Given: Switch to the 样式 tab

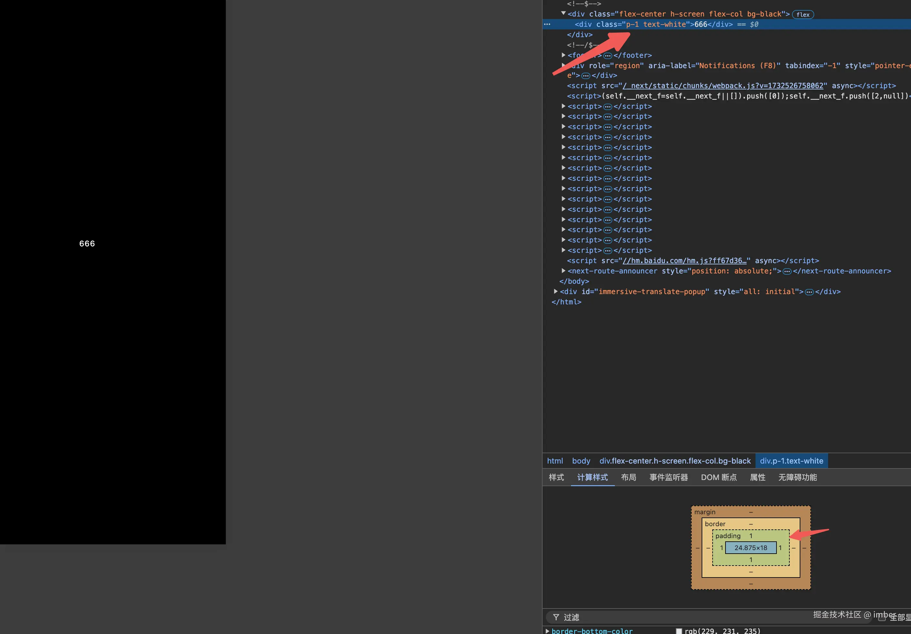Looking at the screenshot, I should pyautogui.click(x=556, y=477).
